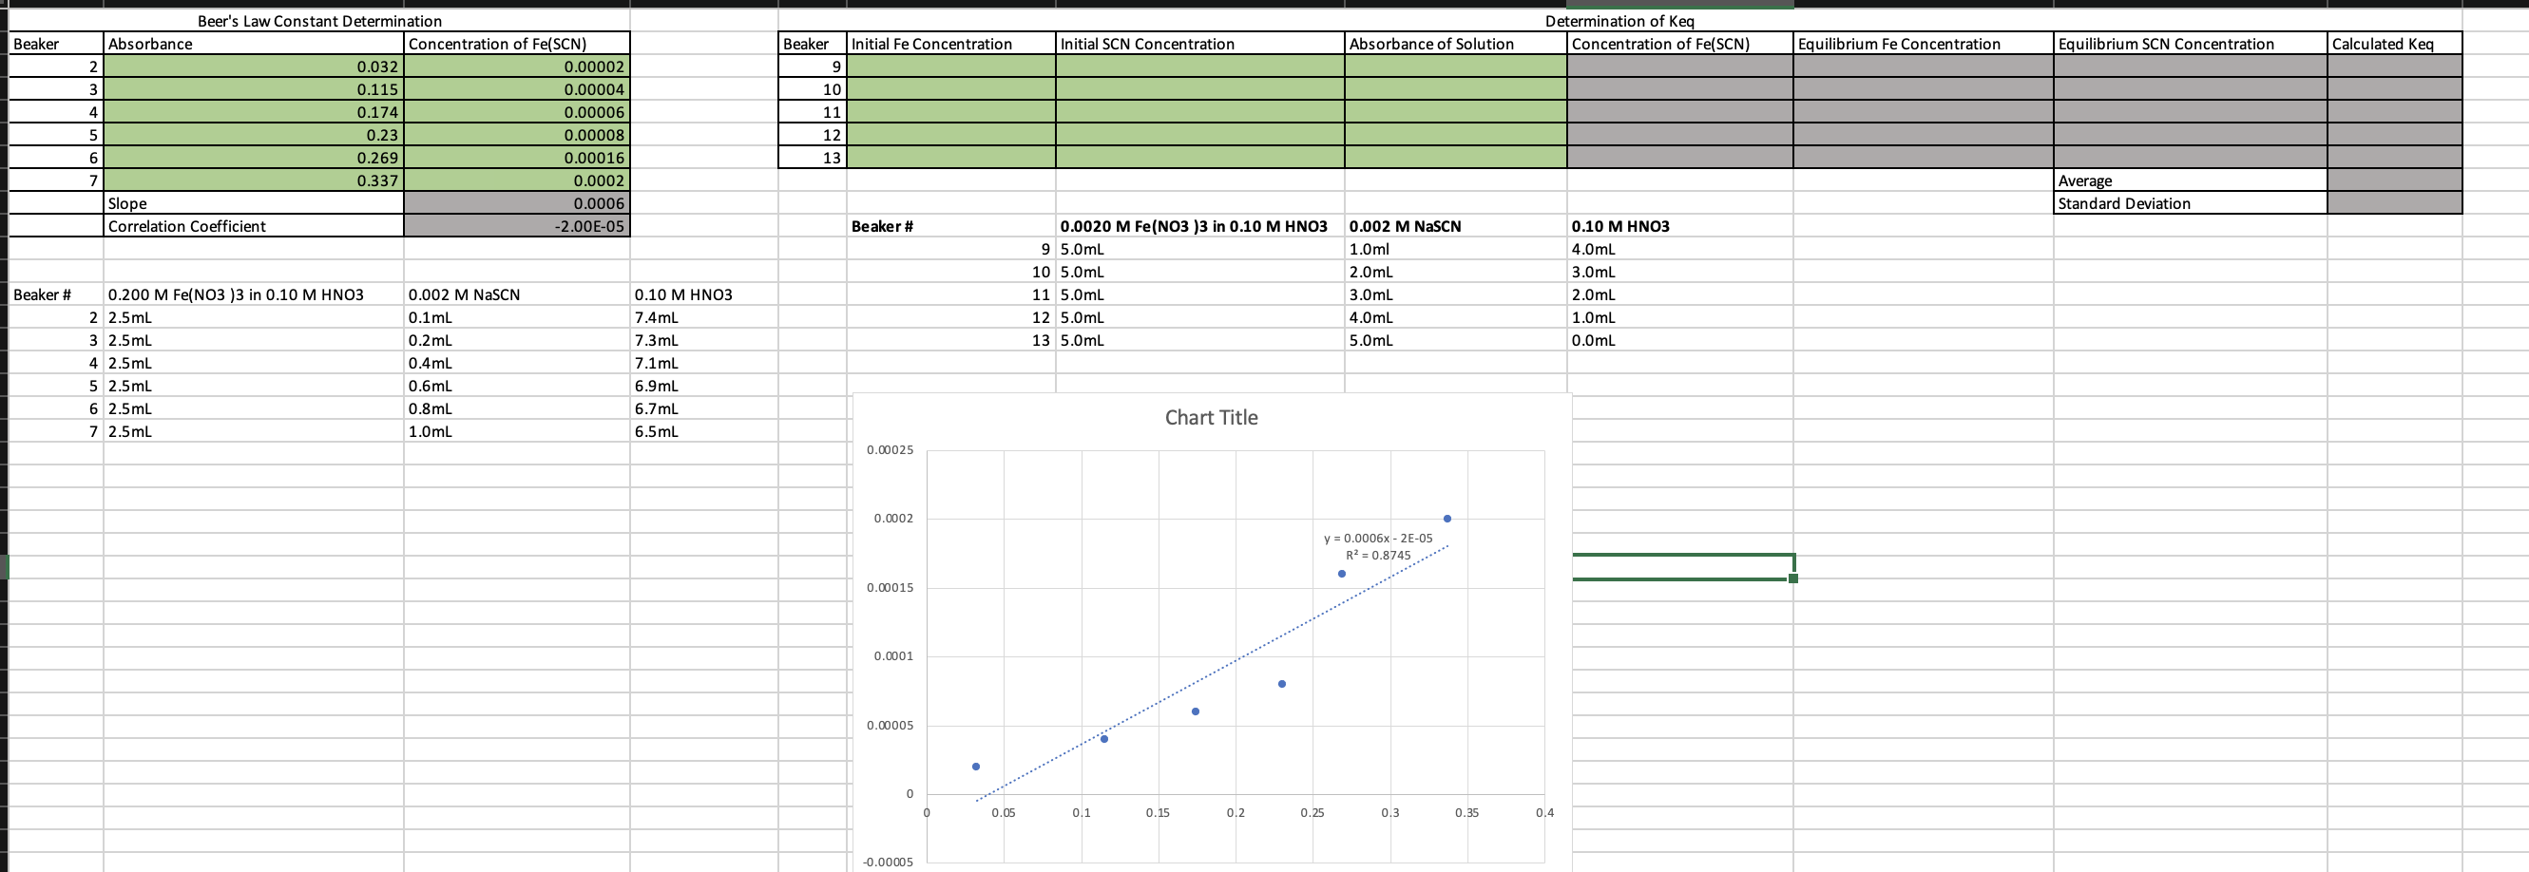Click the chart's 0.35 x-axis label
The height and width of the screenshot is (872, 2529).
[x=1466, y=813]
